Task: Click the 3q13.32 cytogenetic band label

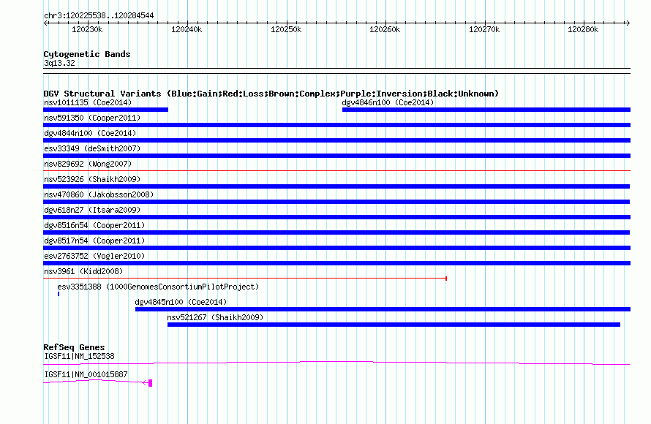Action: [59, 63]
